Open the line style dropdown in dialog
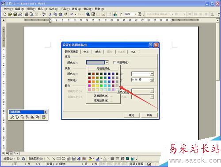This screenshot has width=221, height=167. point(152,74)
